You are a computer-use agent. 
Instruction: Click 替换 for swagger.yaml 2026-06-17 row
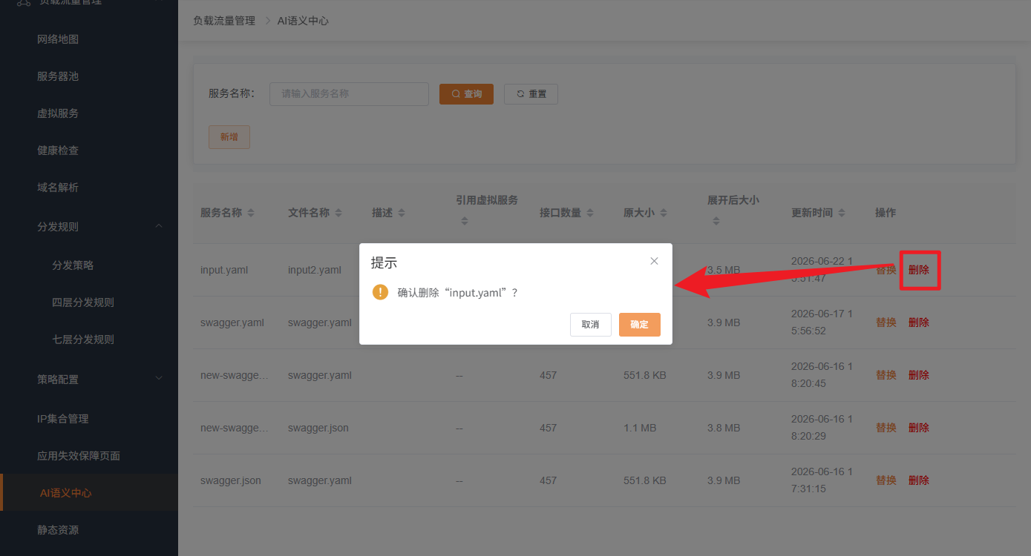[x=886, y=322]
